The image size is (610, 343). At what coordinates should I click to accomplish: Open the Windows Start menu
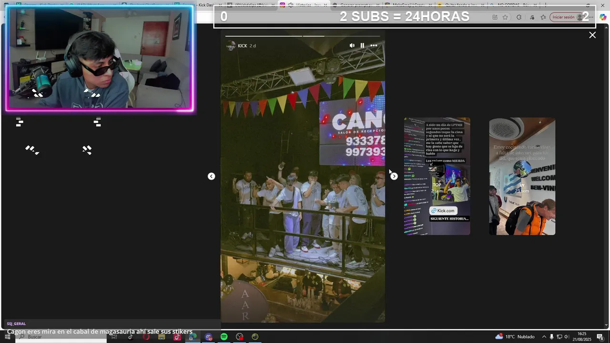tap(7, 337)
